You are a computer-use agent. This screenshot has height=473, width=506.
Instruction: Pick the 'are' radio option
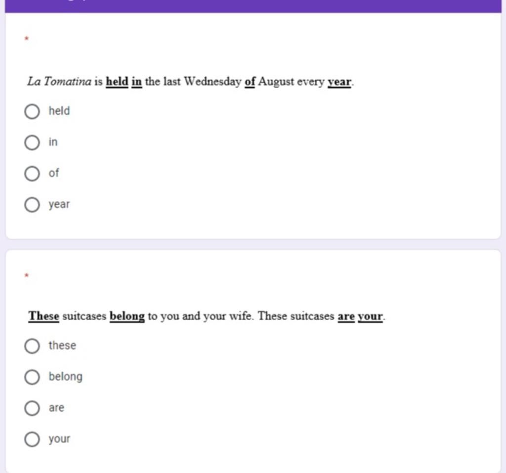[32, 408]
